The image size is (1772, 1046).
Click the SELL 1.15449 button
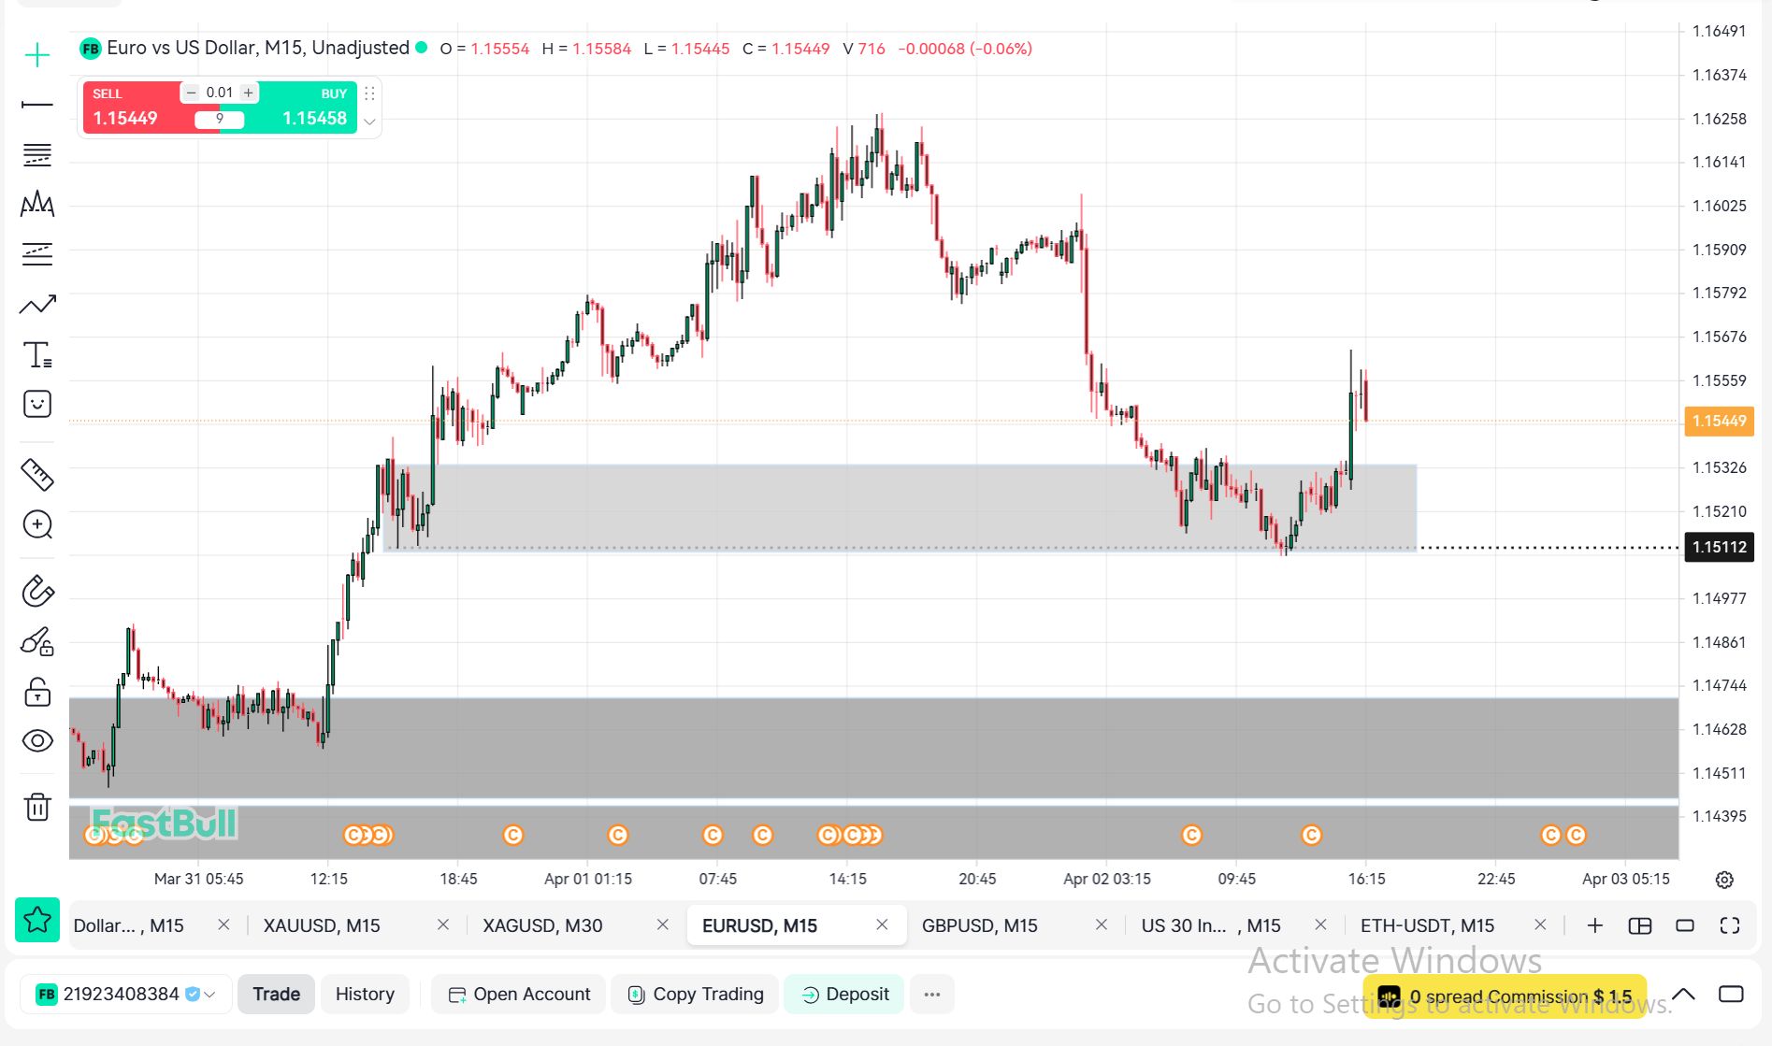[x=131, y=108]
